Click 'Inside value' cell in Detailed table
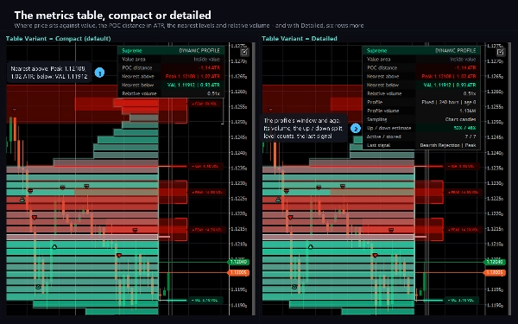Image resolution: width=518 pixels, height=324 pixels. (463, 59)
